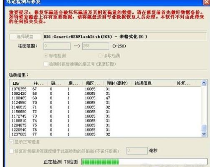The image size is (210, 167).
Task: Click the (0-258) range label
Action: coord(119,46)
